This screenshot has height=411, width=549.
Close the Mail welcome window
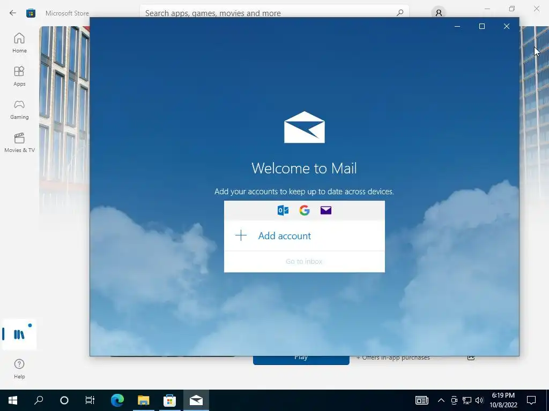[506, 26]
